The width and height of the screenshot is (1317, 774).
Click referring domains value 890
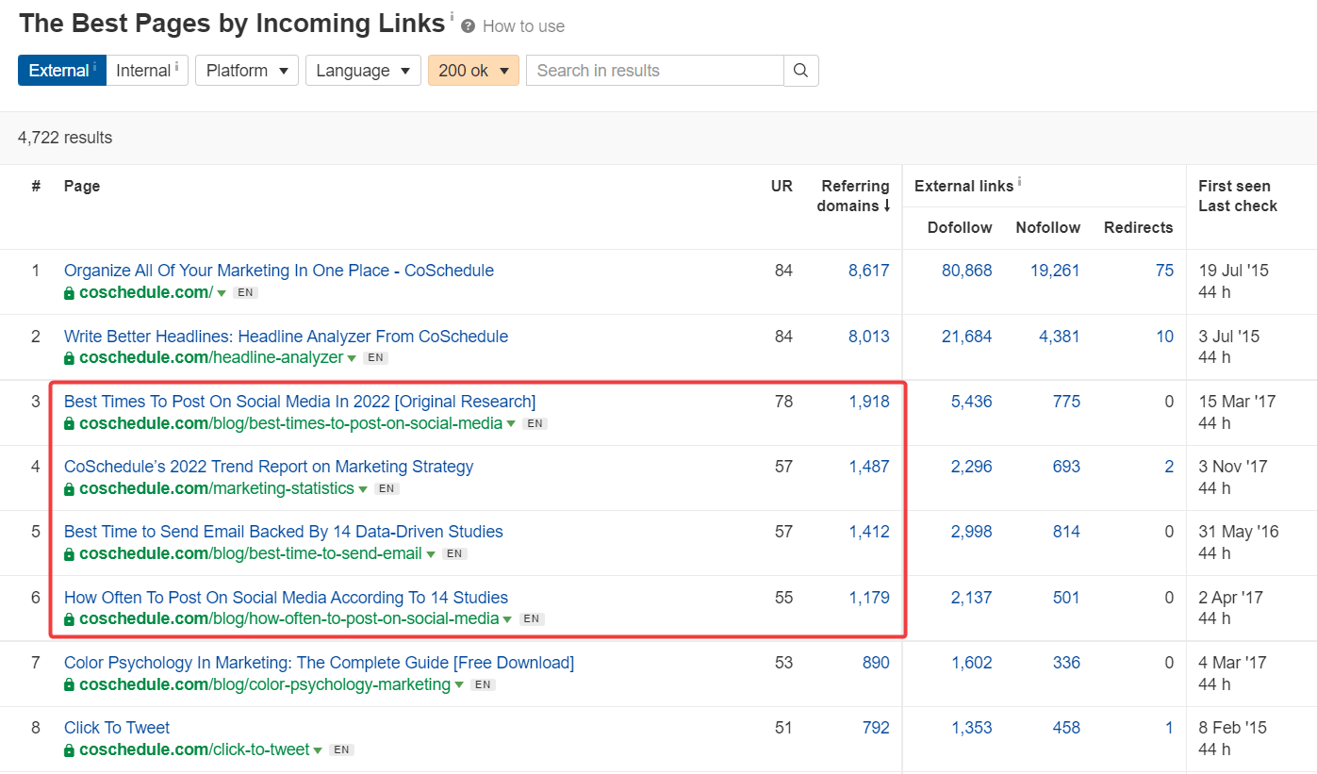[876, 663]
